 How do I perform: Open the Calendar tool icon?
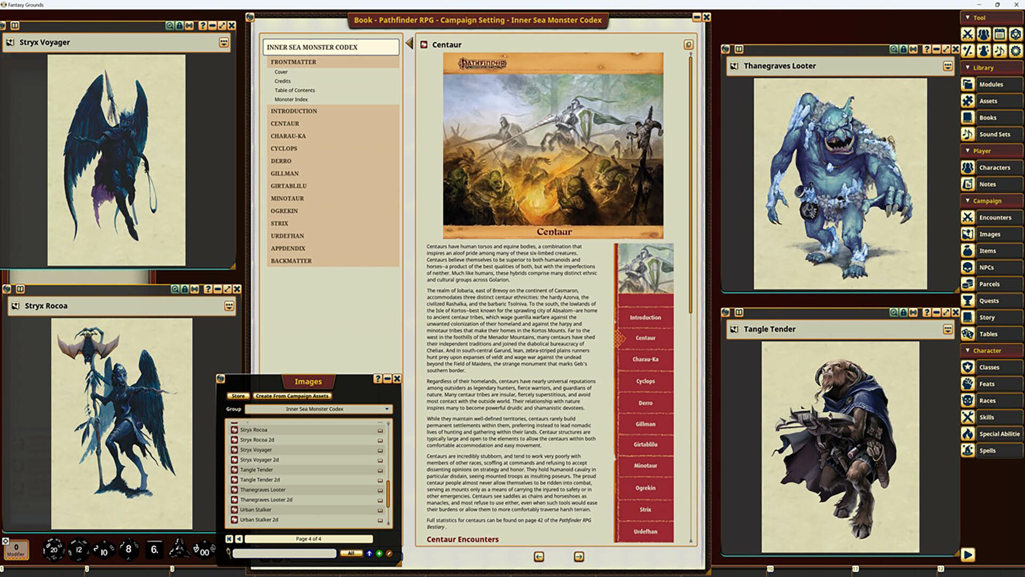pos(999,34)
